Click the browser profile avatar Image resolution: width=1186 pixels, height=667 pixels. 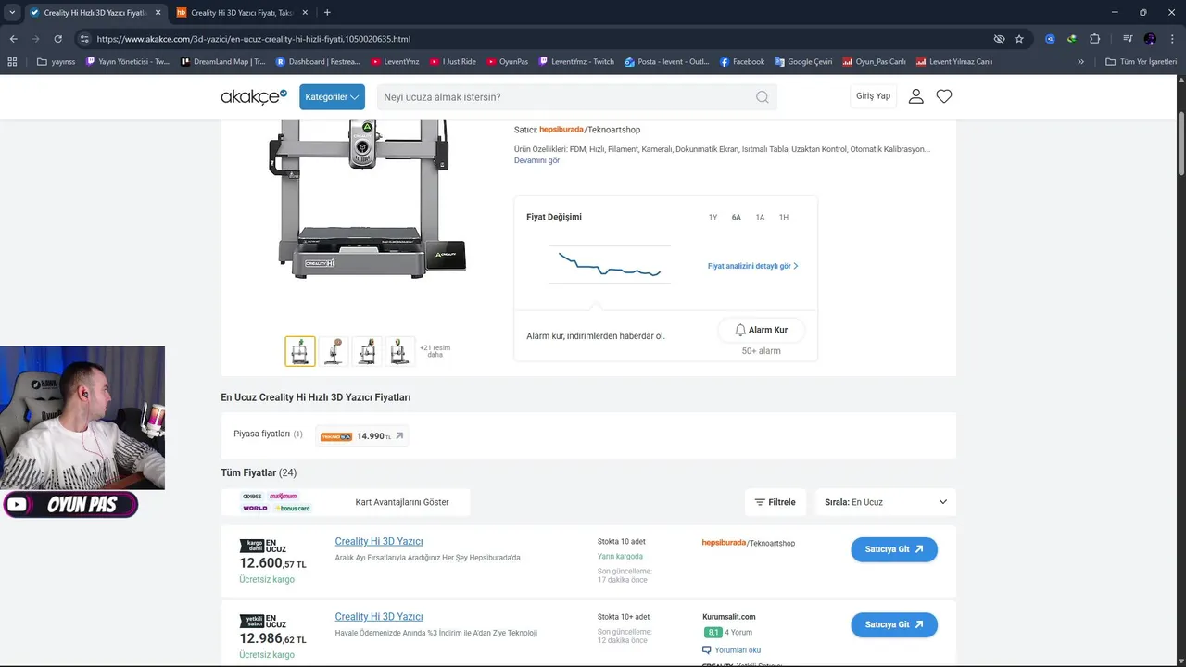click(1150, 39)
